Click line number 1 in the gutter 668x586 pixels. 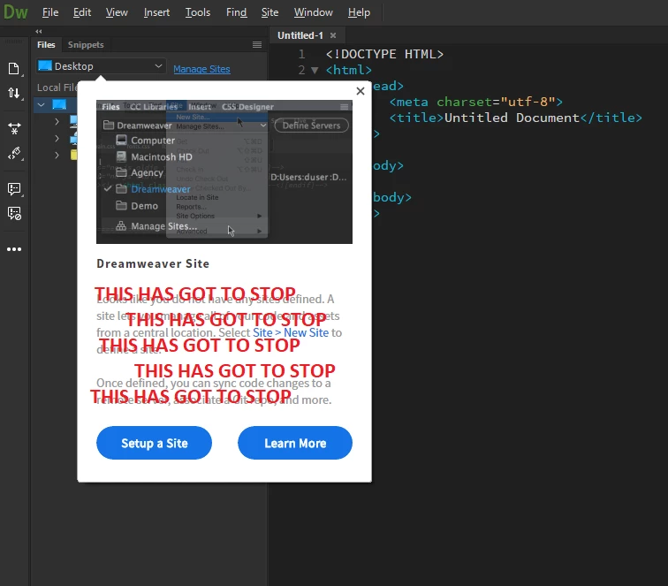(x=301, y=54)
